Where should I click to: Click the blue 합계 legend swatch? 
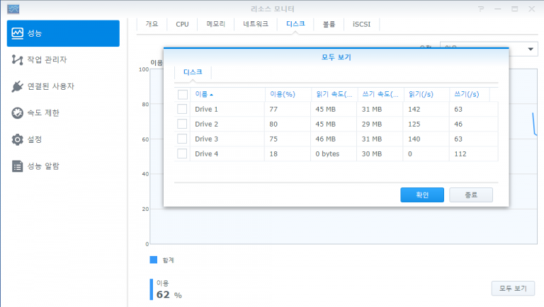click(x=153, y=260)
